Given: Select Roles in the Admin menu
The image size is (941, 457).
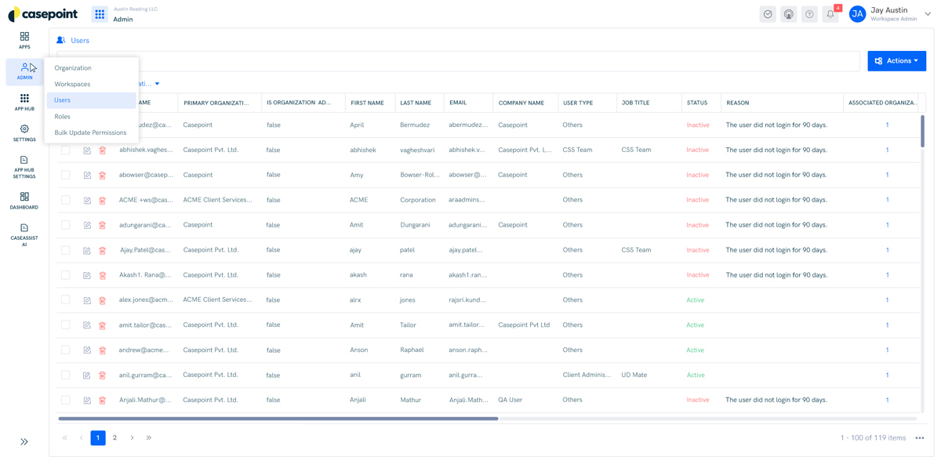Looking at the screenshot, I should pos(61,116).
